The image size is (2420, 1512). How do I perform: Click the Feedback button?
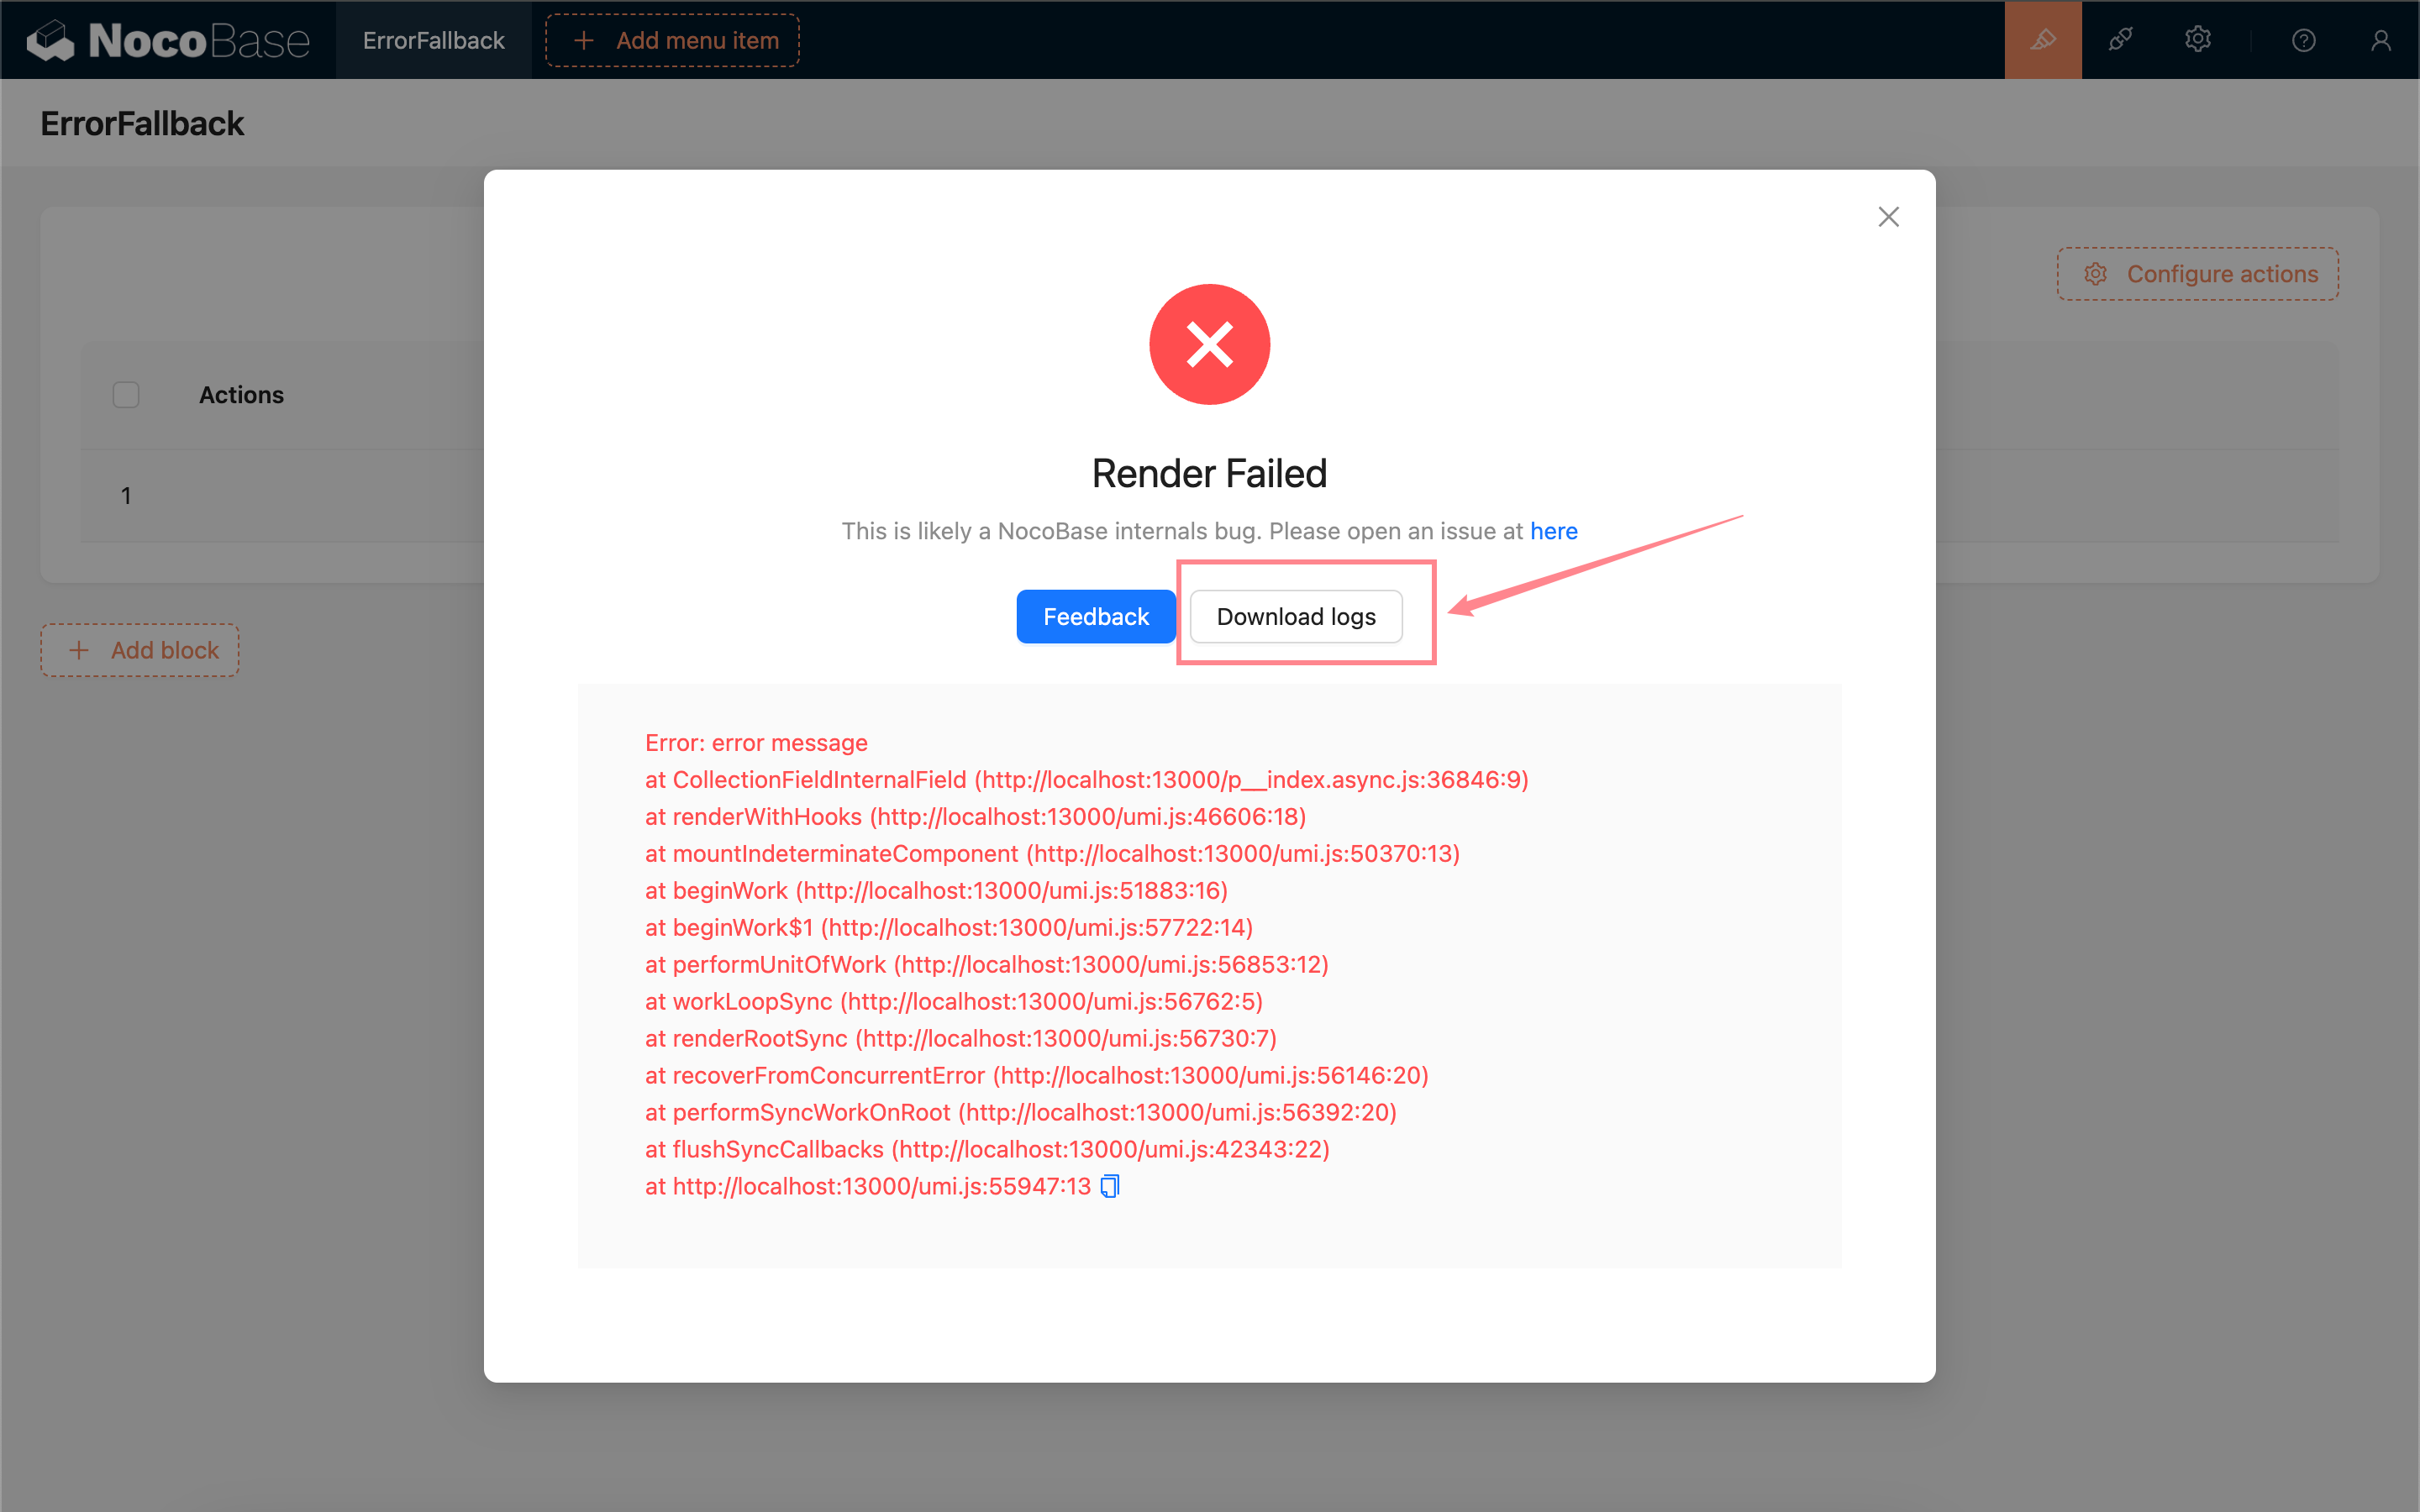[x=1096, y=615]
